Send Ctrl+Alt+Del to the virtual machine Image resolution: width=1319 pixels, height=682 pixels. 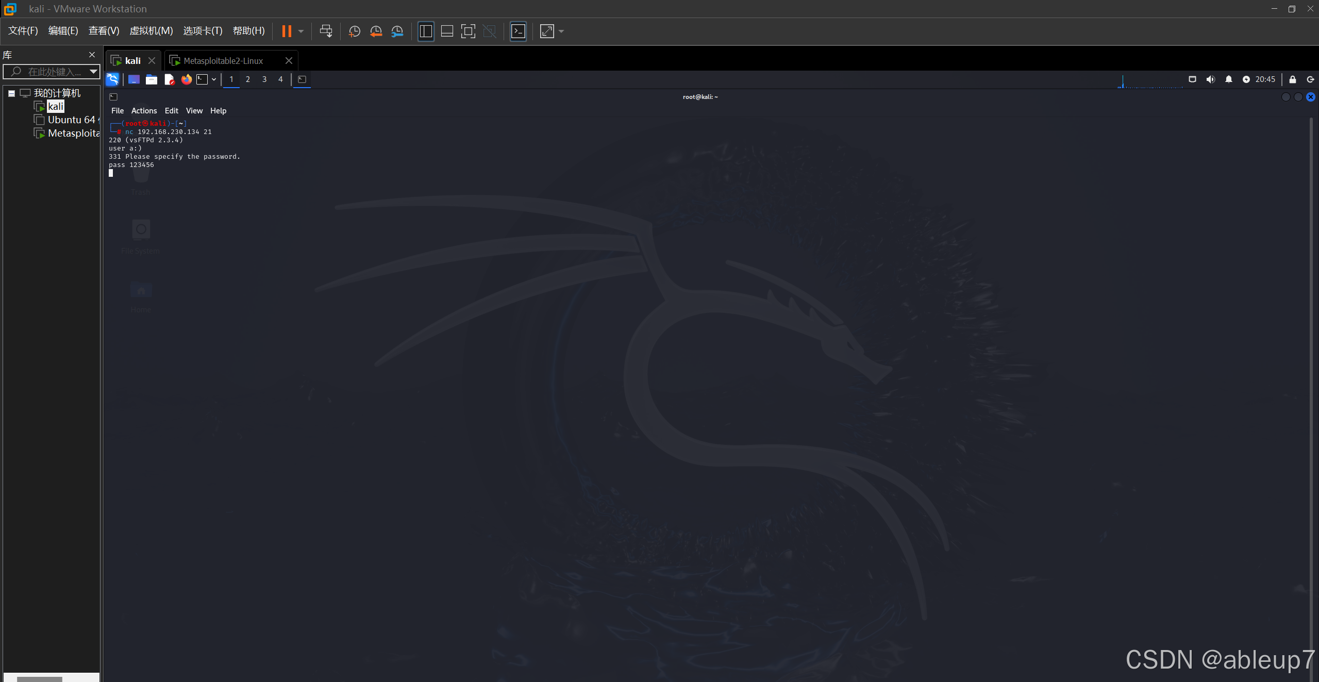tap(326, 31)
